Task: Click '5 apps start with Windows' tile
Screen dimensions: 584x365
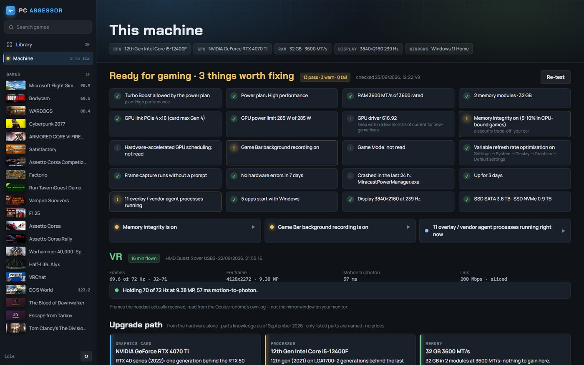Action: pyautogui.click(x=282, y=201)
